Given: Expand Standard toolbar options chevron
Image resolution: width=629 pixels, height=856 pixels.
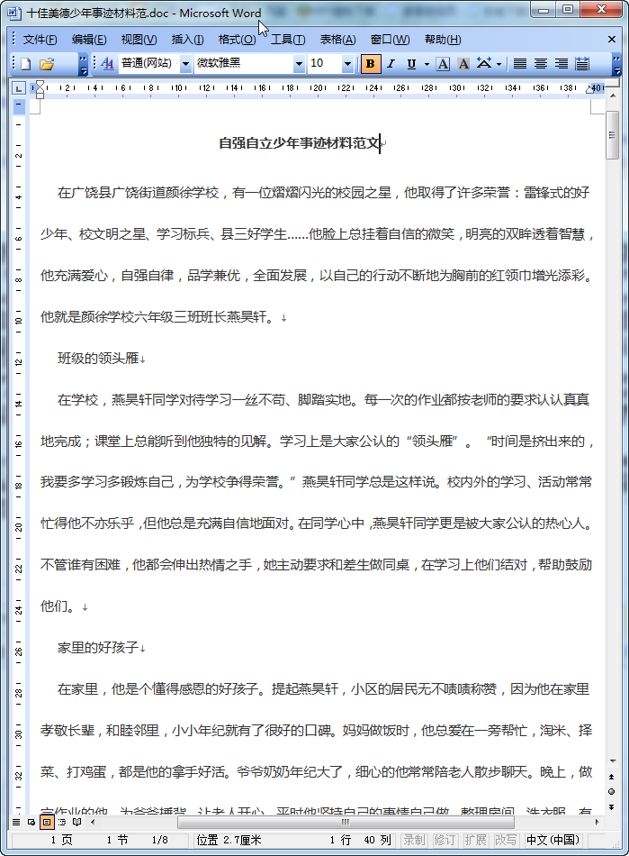Looking at the screenshot, I should click(83, 64).
